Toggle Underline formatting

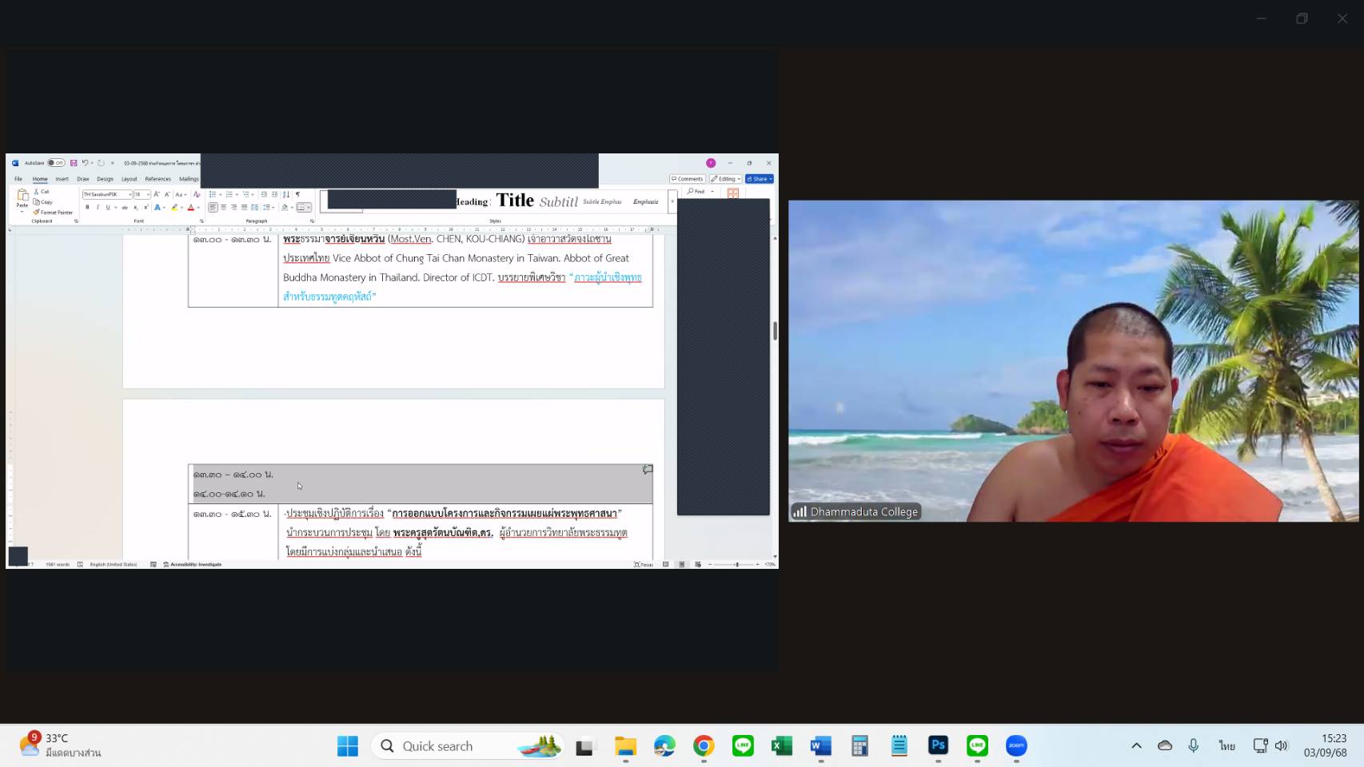pos(108,208)
